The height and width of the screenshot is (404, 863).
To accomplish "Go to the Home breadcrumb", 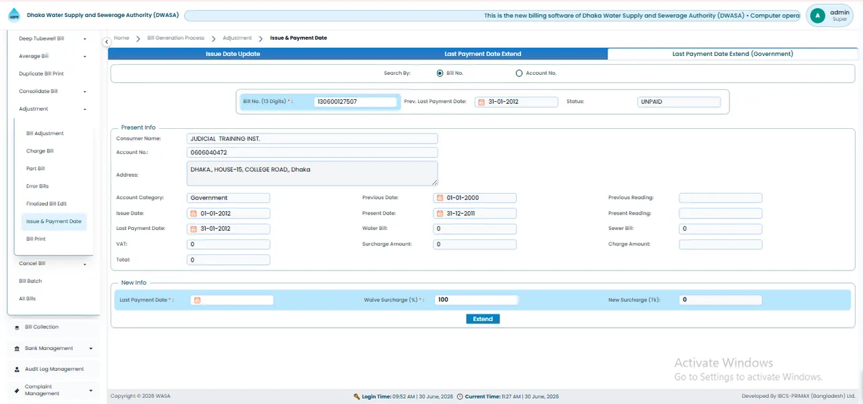I will click(x=121, y=38).
